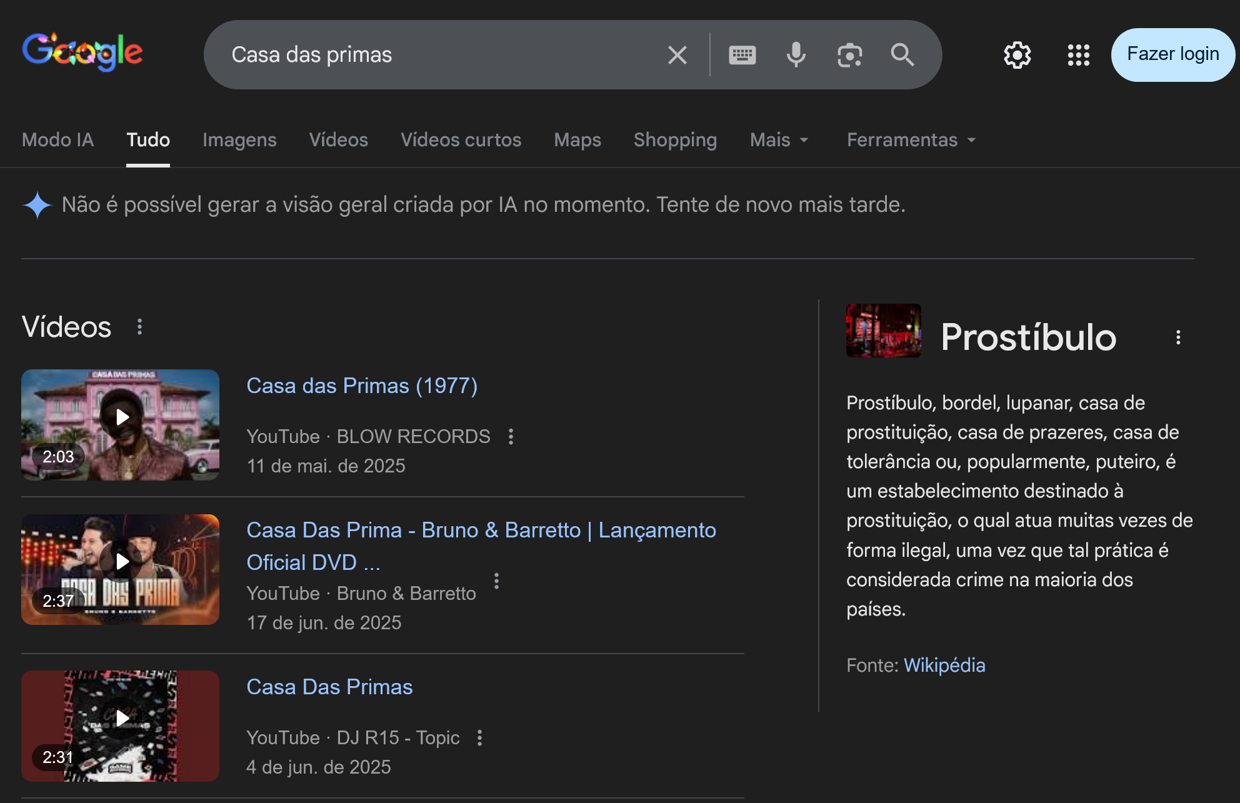Click the magnifier search button

[902, 55]
